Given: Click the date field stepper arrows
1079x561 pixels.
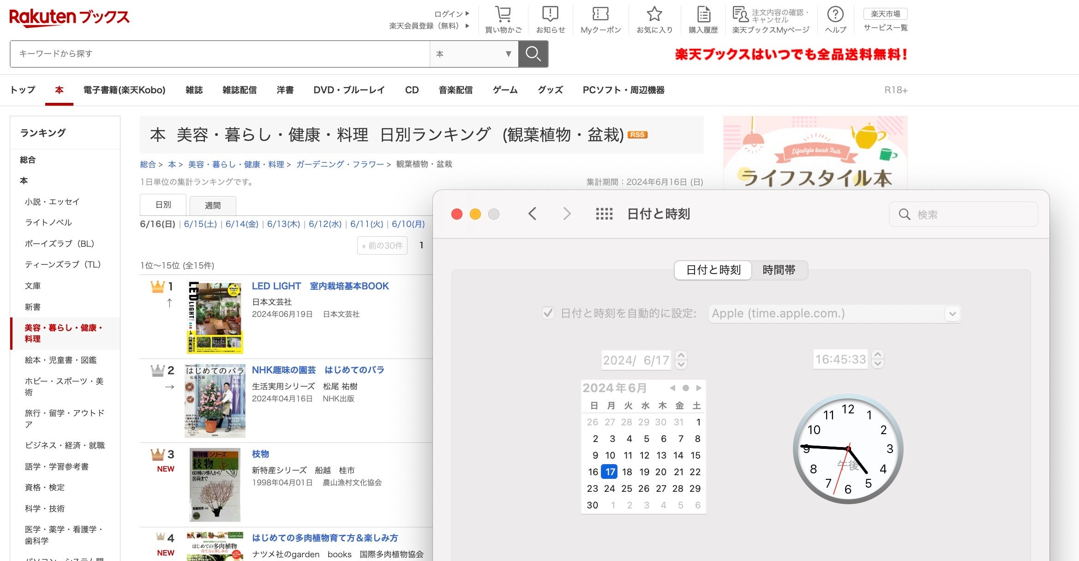Looking at the screenshot, I should tap(681, 360).
